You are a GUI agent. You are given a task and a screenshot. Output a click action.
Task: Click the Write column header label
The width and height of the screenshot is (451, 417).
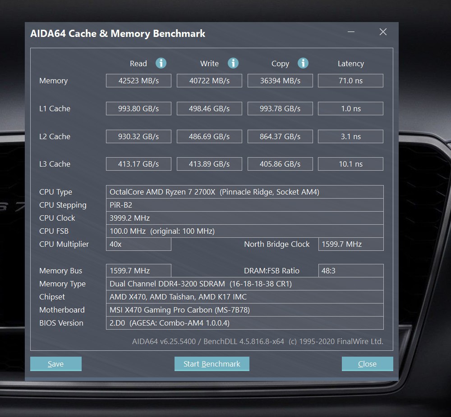(x=209, y=63)
